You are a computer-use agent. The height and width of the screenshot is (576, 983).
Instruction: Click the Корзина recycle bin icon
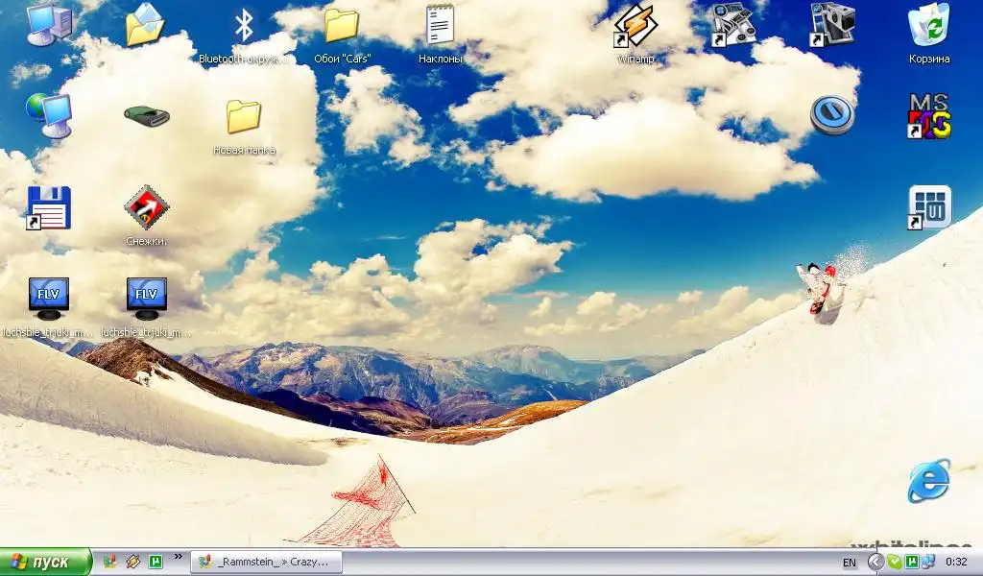coord(928,27)
